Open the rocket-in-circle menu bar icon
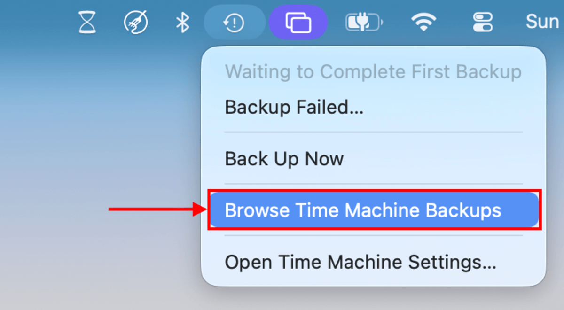The height and width of the screenshot is (310, 564). pyautogui.click(x=135, y=22)
